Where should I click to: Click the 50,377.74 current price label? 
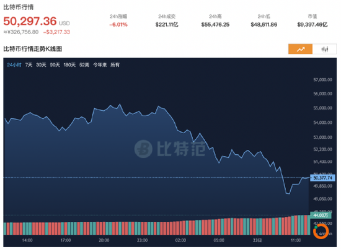pyautogui.click(x=322, y=178)
